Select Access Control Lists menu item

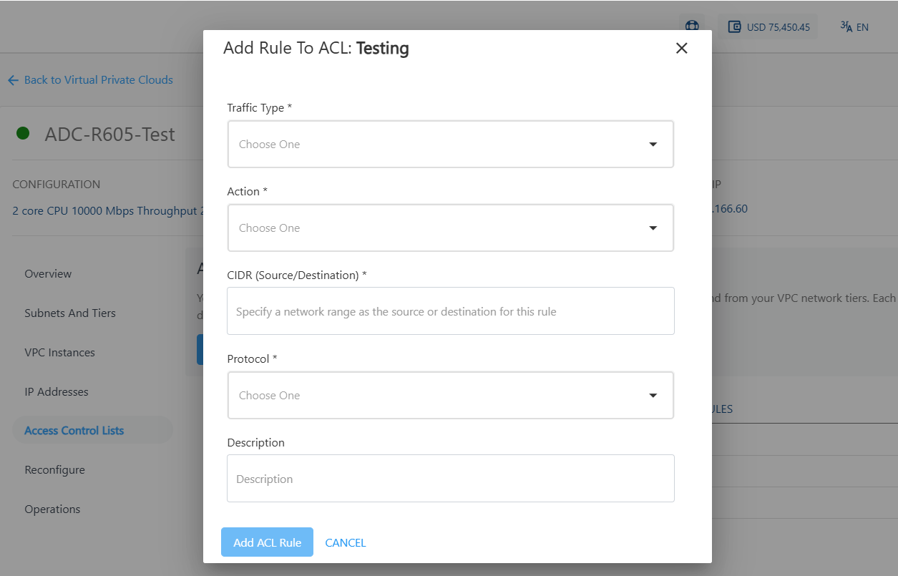(x=74, y=430)
